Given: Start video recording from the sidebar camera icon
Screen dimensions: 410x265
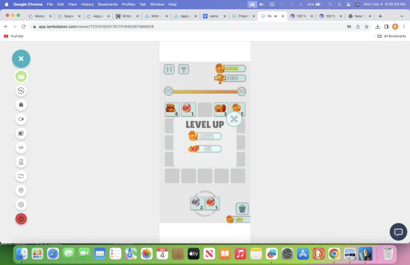Looking at the screenshot, I should point(21,119).
